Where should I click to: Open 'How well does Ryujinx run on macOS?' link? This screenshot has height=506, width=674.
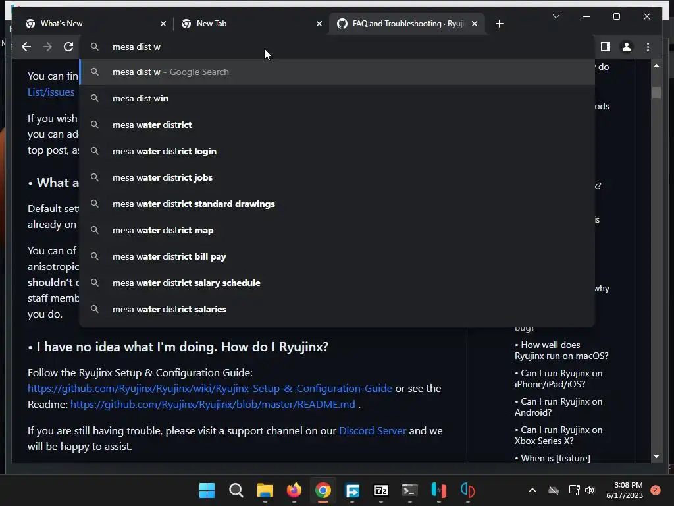click(561, 351)
